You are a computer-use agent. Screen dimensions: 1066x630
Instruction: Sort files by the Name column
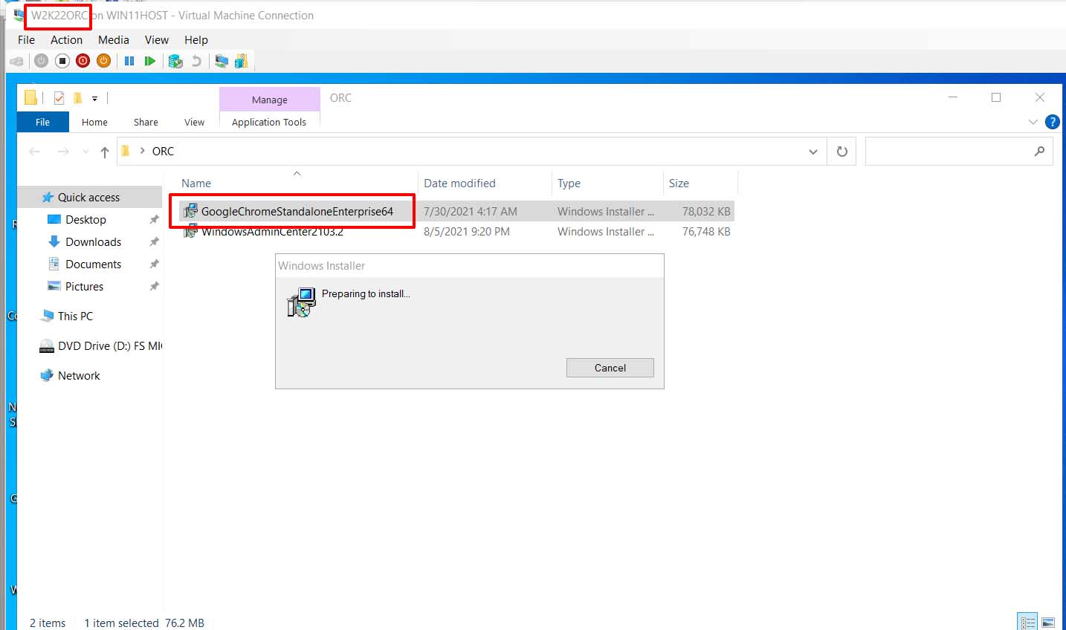(x=297, y=183)
